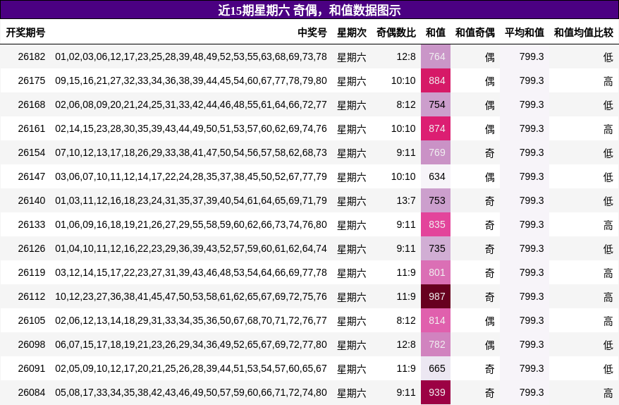Screen dimensions: 619x405
Task: Select draw number 26133
Action: (x=32, y=224)
